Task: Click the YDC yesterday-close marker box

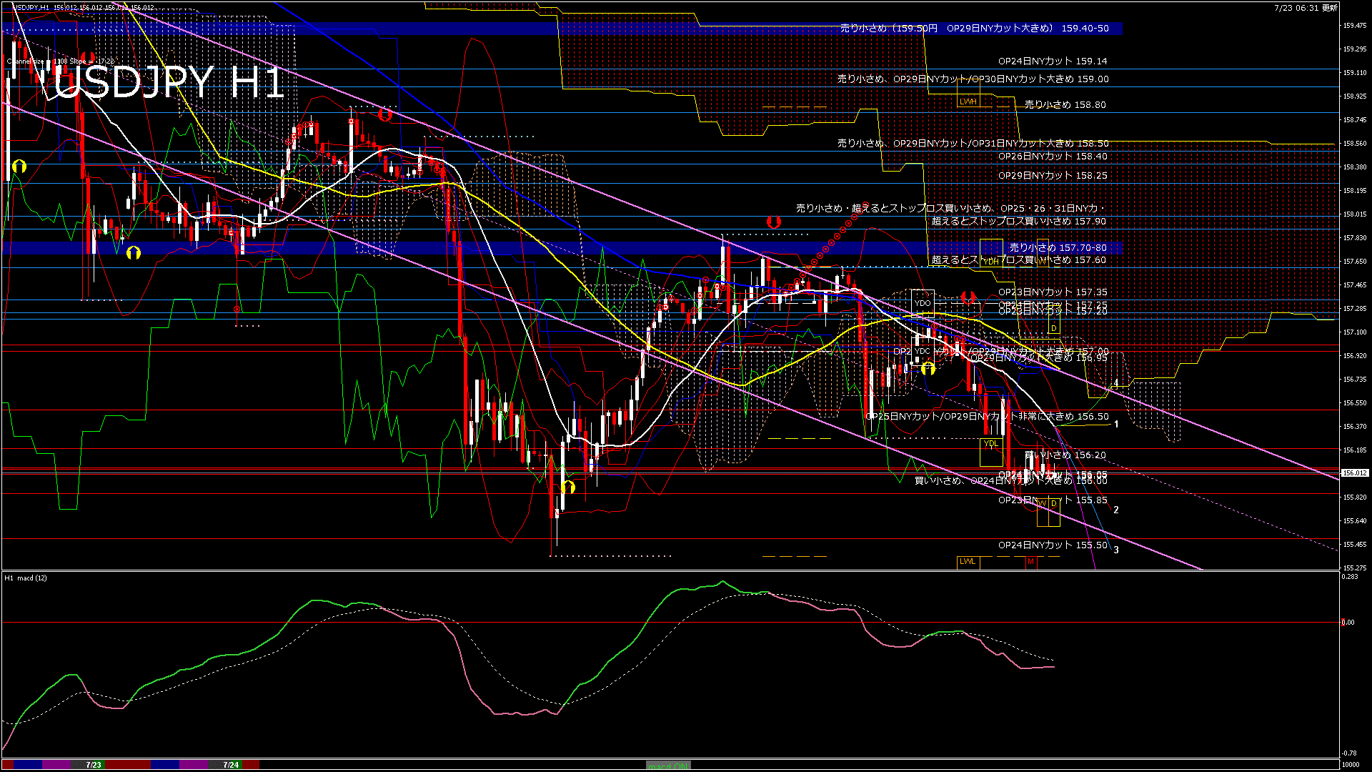Action: coord(923,351)
